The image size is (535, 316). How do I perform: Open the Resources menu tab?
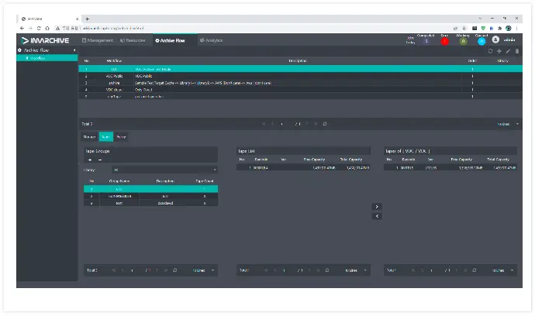(x=133, y=39)
